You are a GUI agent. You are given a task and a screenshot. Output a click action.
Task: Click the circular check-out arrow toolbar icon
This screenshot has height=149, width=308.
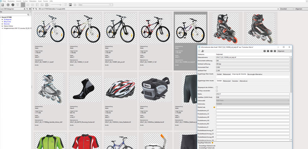point(8,4)
